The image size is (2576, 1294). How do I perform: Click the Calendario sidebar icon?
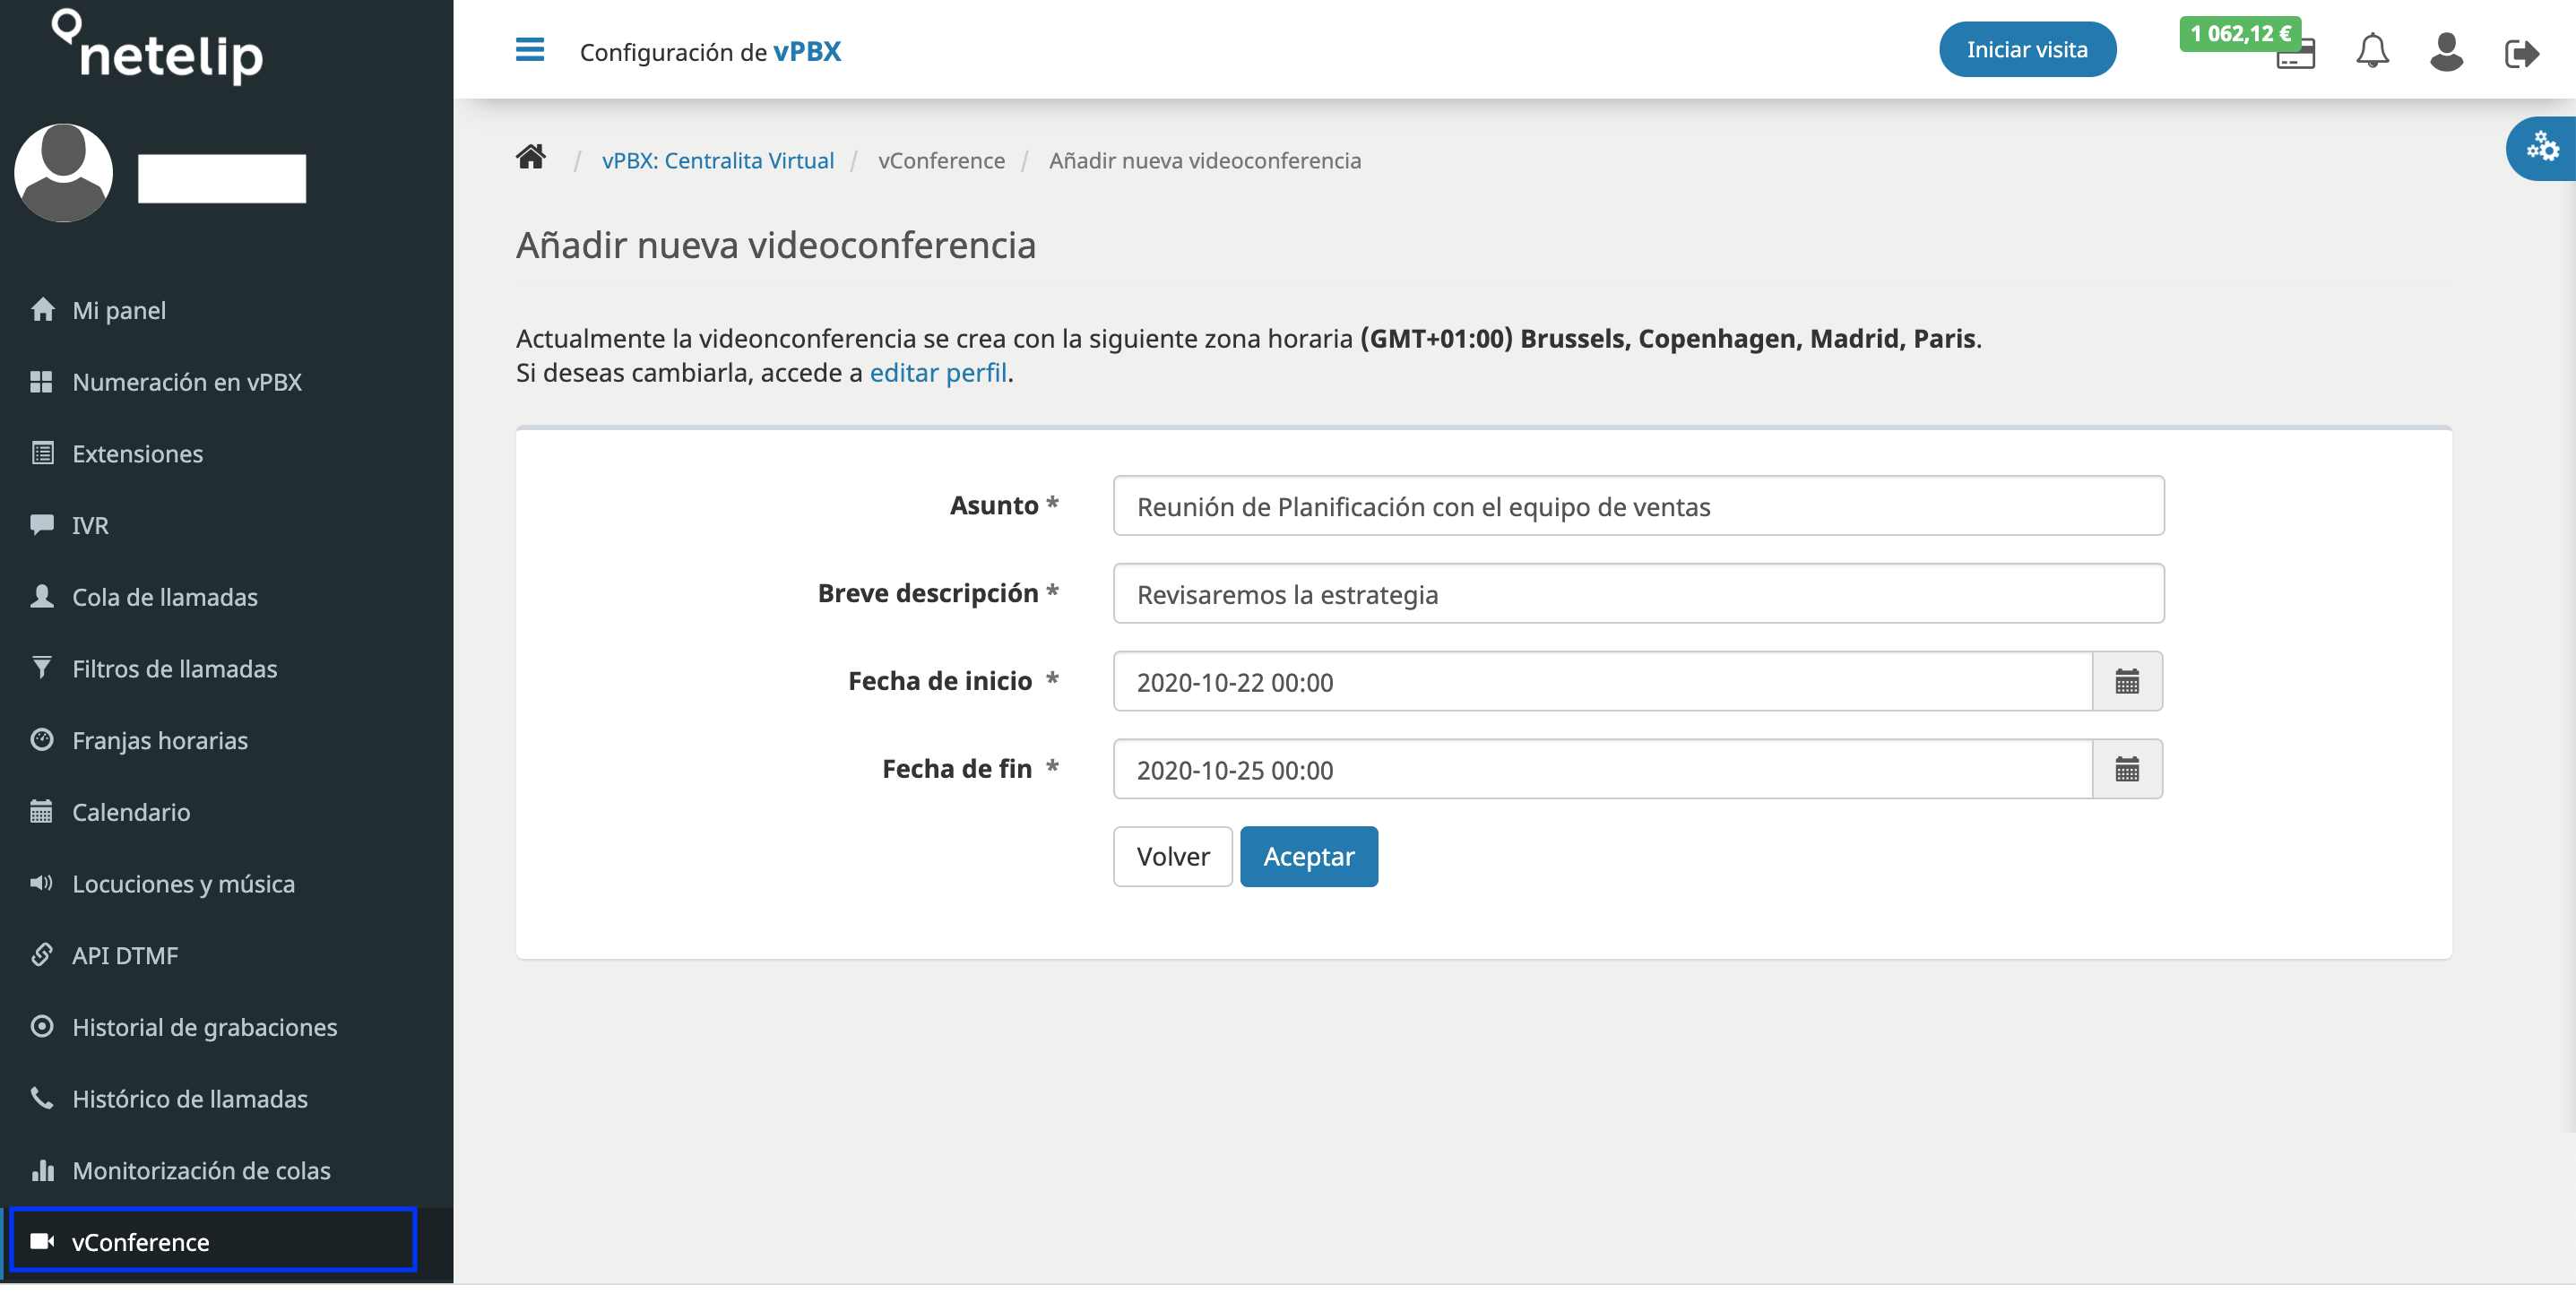[41, 811]
